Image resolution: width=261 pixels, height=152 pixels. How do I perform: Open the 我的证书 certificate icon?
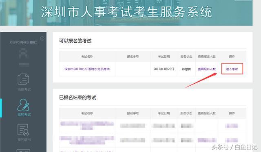pyautogui.click(x=23, y=130)
